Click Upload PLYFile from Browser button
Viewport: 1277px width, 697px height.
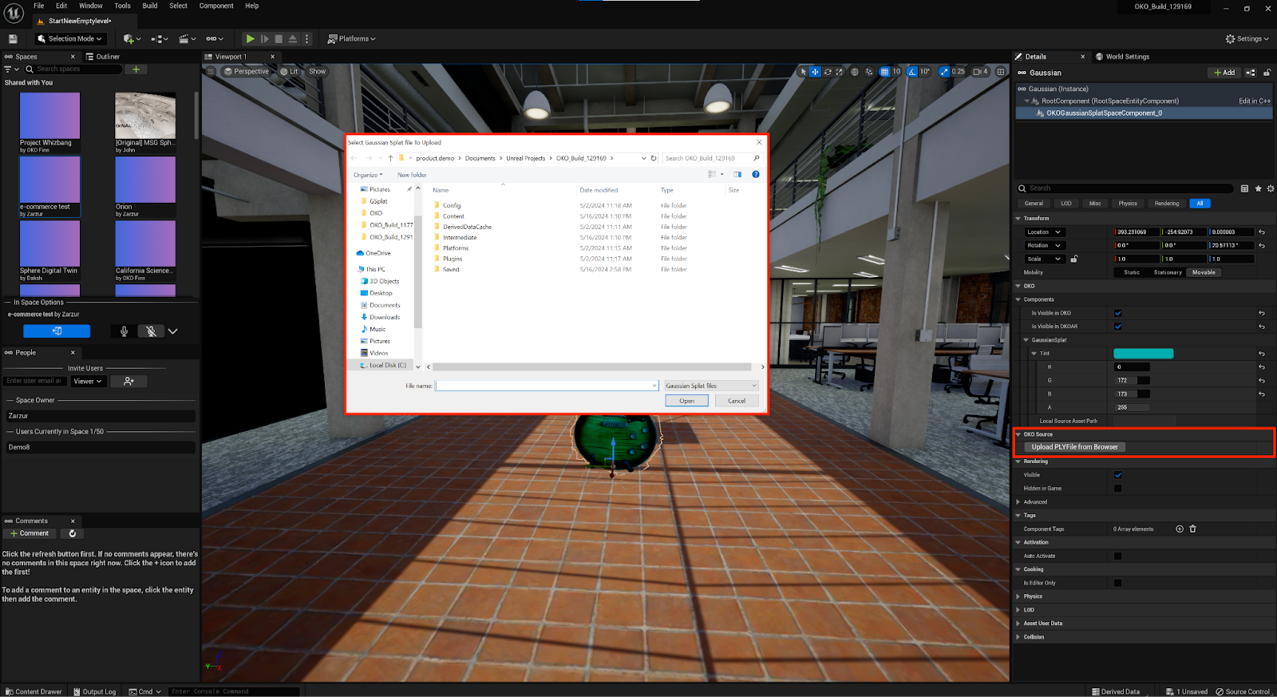(1074, 447)
